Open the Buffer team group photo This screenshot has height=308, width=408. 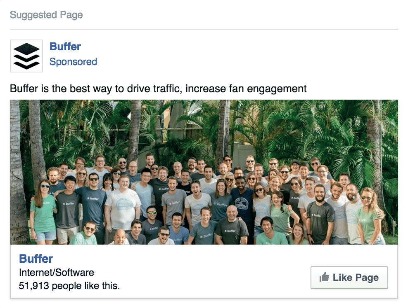tap(204, 172)
